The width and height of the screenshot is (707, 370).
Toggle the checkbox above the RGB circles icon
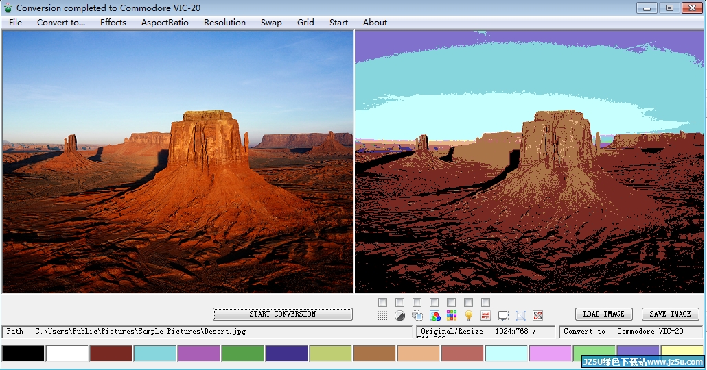(434, 302)
